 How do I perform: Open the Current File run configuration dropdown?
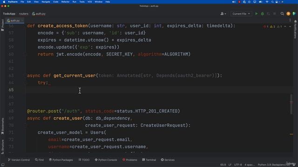(x=241, y=13)
